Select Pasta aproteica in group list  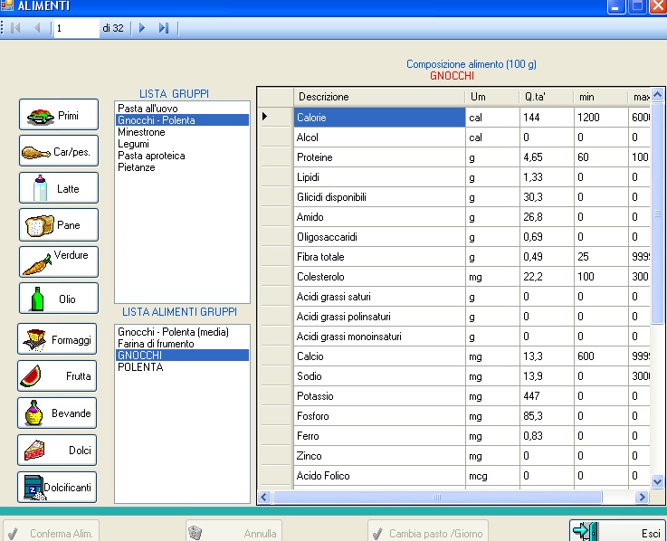(x=182, y=156)
